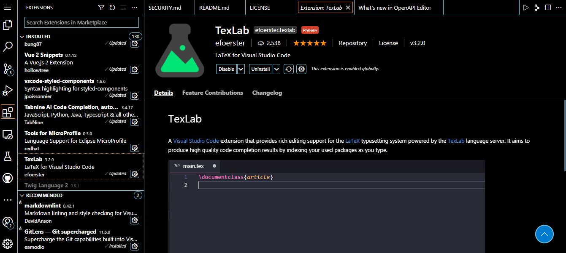The image size is (566, 253).
Task: Select the Changelog tab
Action: [267, 93]
